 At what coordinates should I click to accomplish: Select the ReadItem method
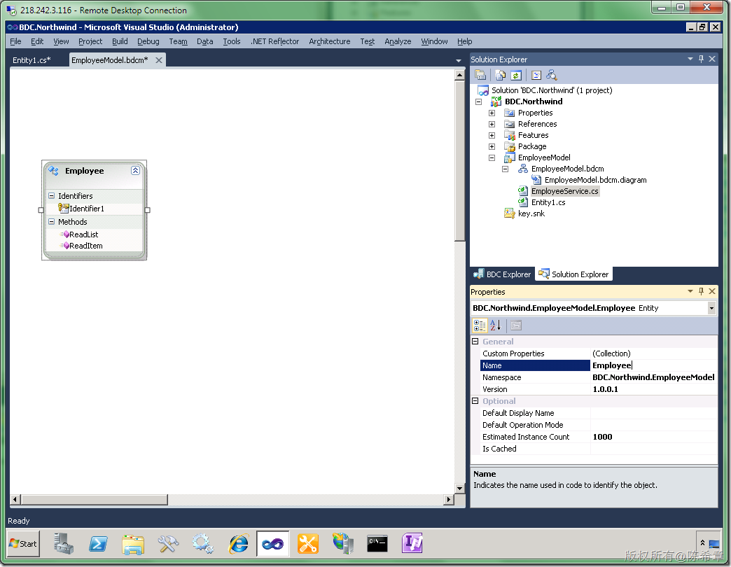[x=86, y=246]
